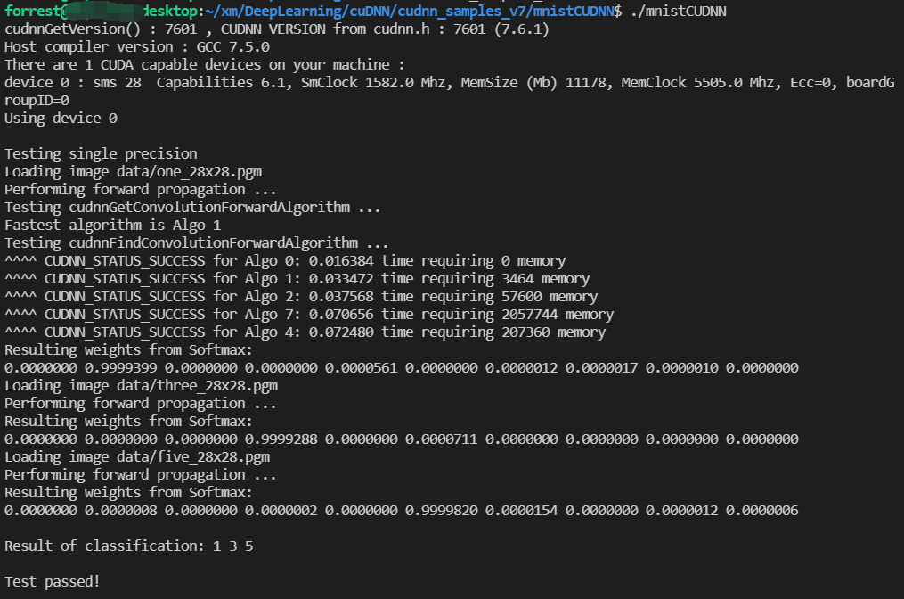
Task: Click the Algo 2 line requiring 57600 memory
Action: 302,297
